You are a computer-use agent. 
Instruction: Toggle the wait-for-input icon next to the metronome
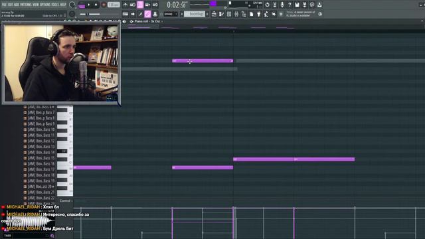coord(133,5)
